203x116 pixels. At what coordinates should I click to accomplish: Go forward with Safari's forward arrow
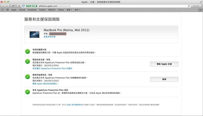point(7,6)
